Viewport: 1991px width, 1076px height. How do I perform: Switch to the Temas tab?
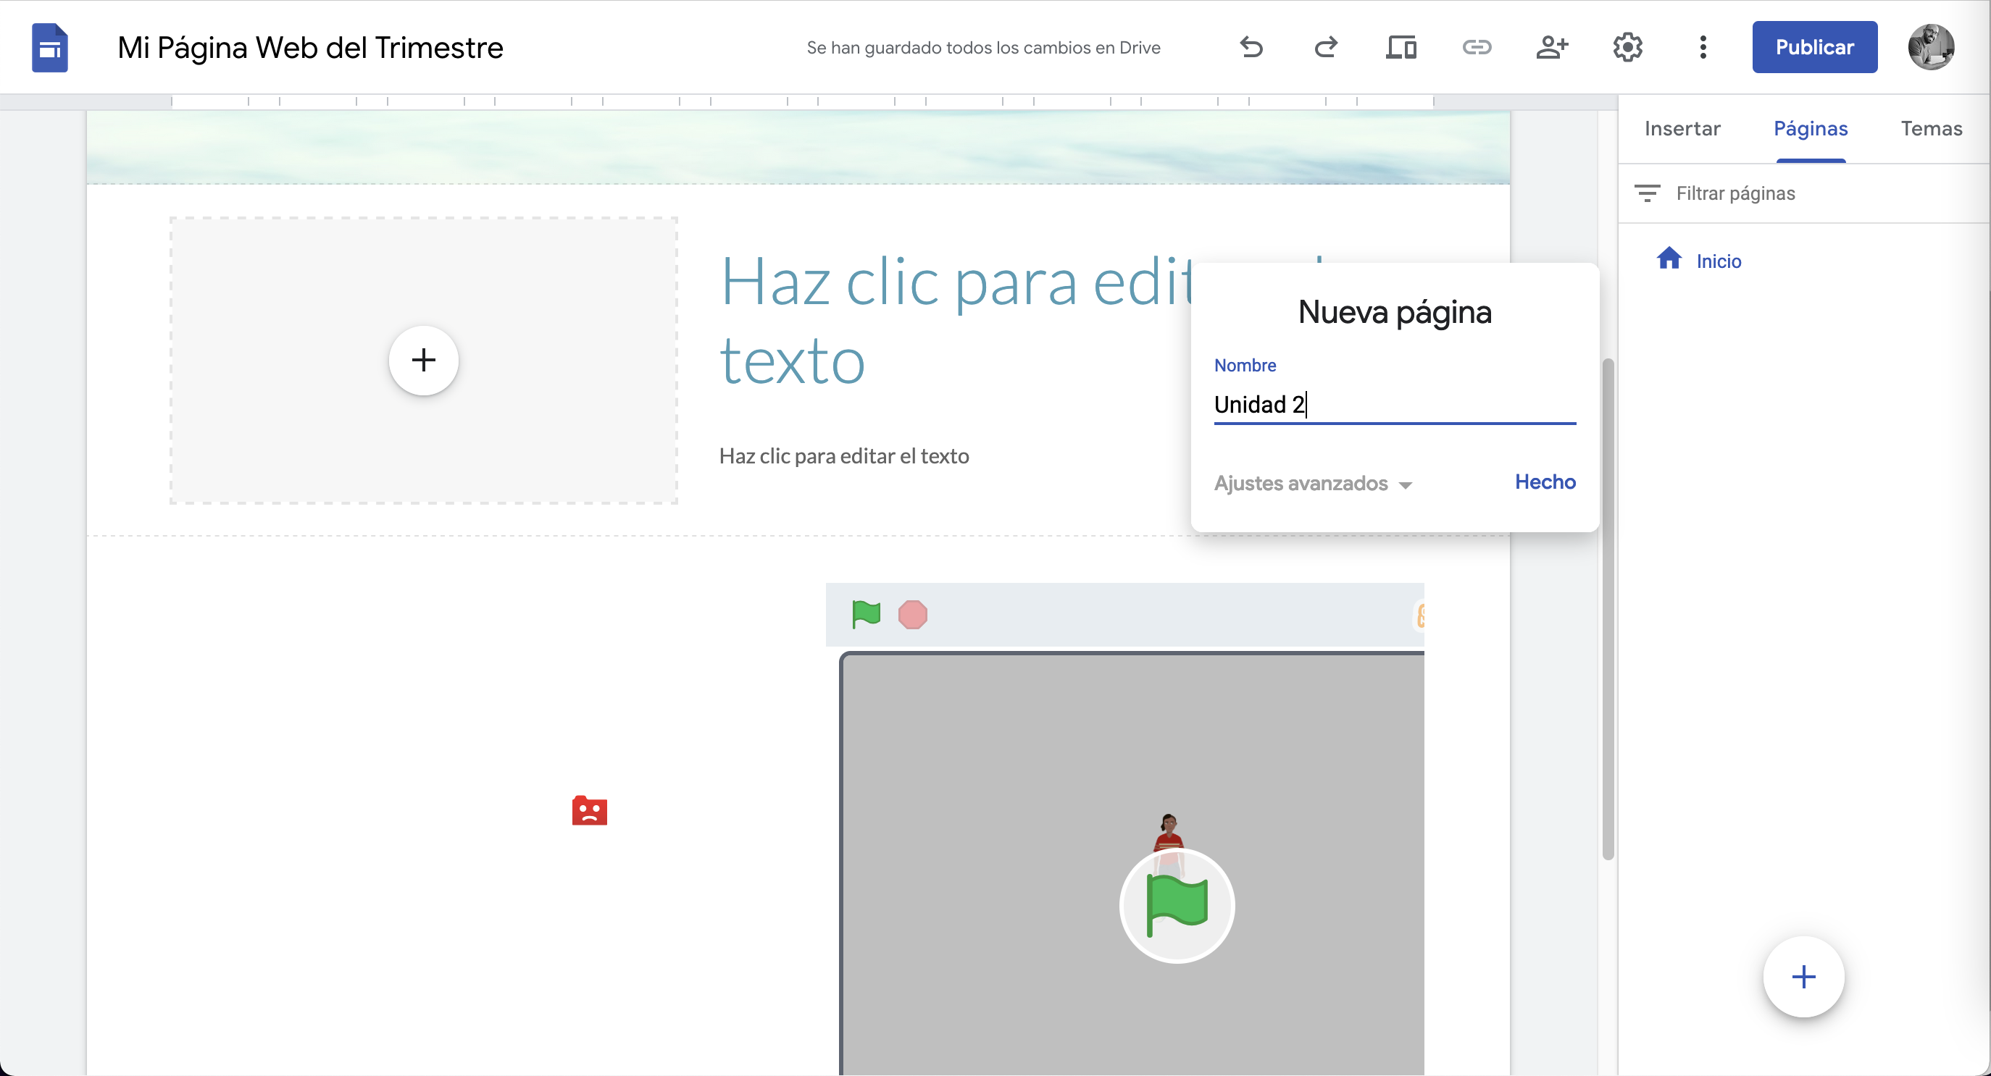click(1931, 128)
